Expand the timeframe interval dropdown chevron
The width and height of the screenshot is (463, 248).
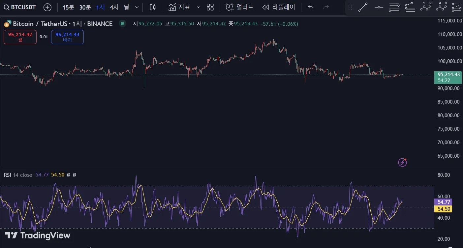(137, 7)
